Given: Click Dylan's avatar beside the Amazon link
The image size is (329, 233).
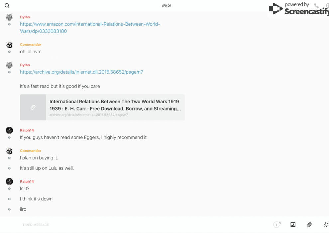Looking at the screenshot, I should pos(9,17).
